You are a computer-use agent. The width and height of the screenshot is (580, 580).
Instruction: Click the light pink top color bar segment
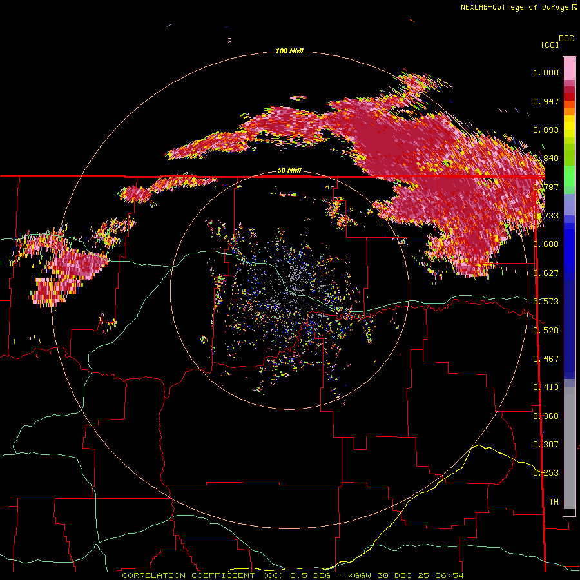569,69
